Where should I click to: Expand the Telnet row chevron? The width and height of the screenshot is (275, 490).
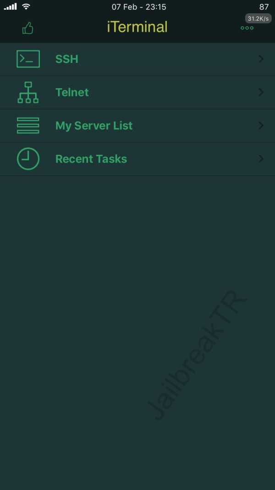261,92
